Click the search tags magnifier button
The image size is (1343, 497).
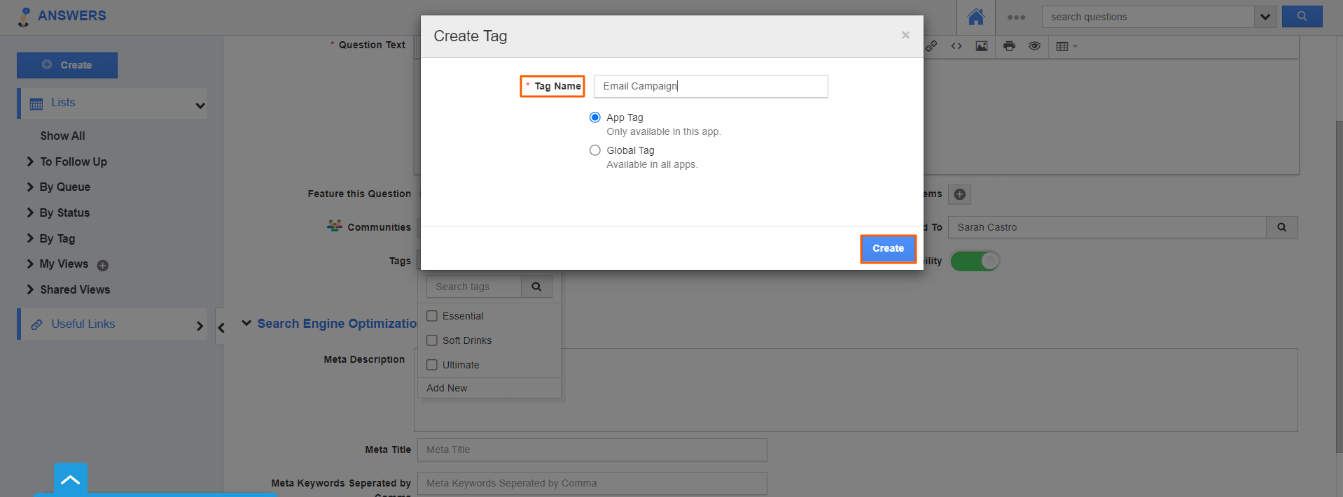pos(536,287)
